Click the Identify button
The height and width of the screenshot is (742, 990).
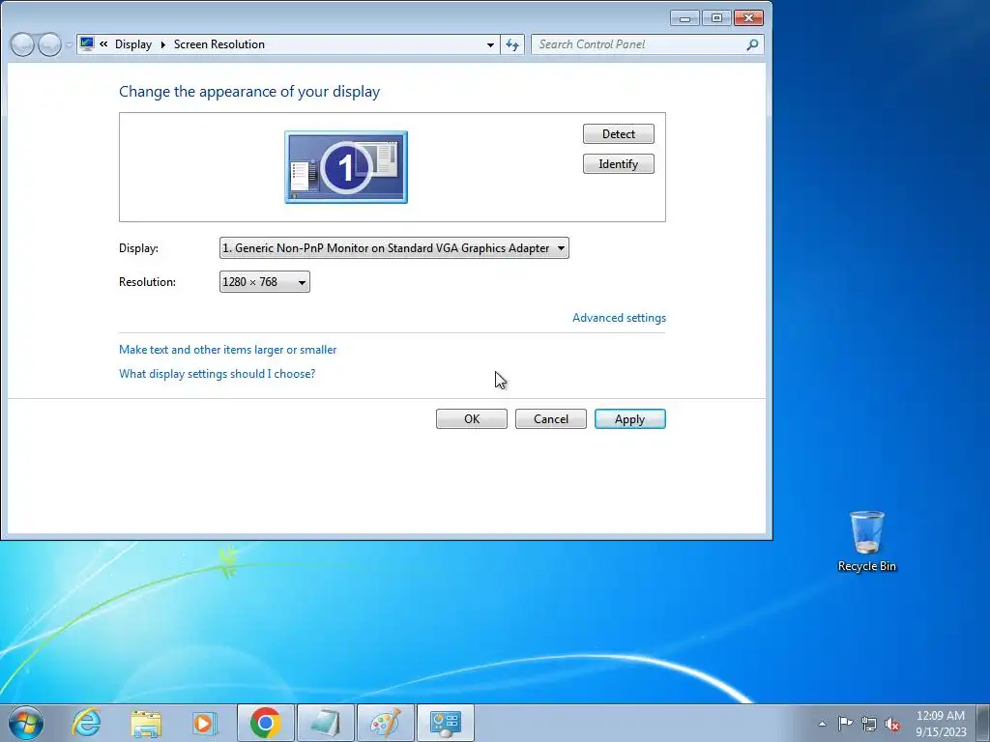point(618,164)
